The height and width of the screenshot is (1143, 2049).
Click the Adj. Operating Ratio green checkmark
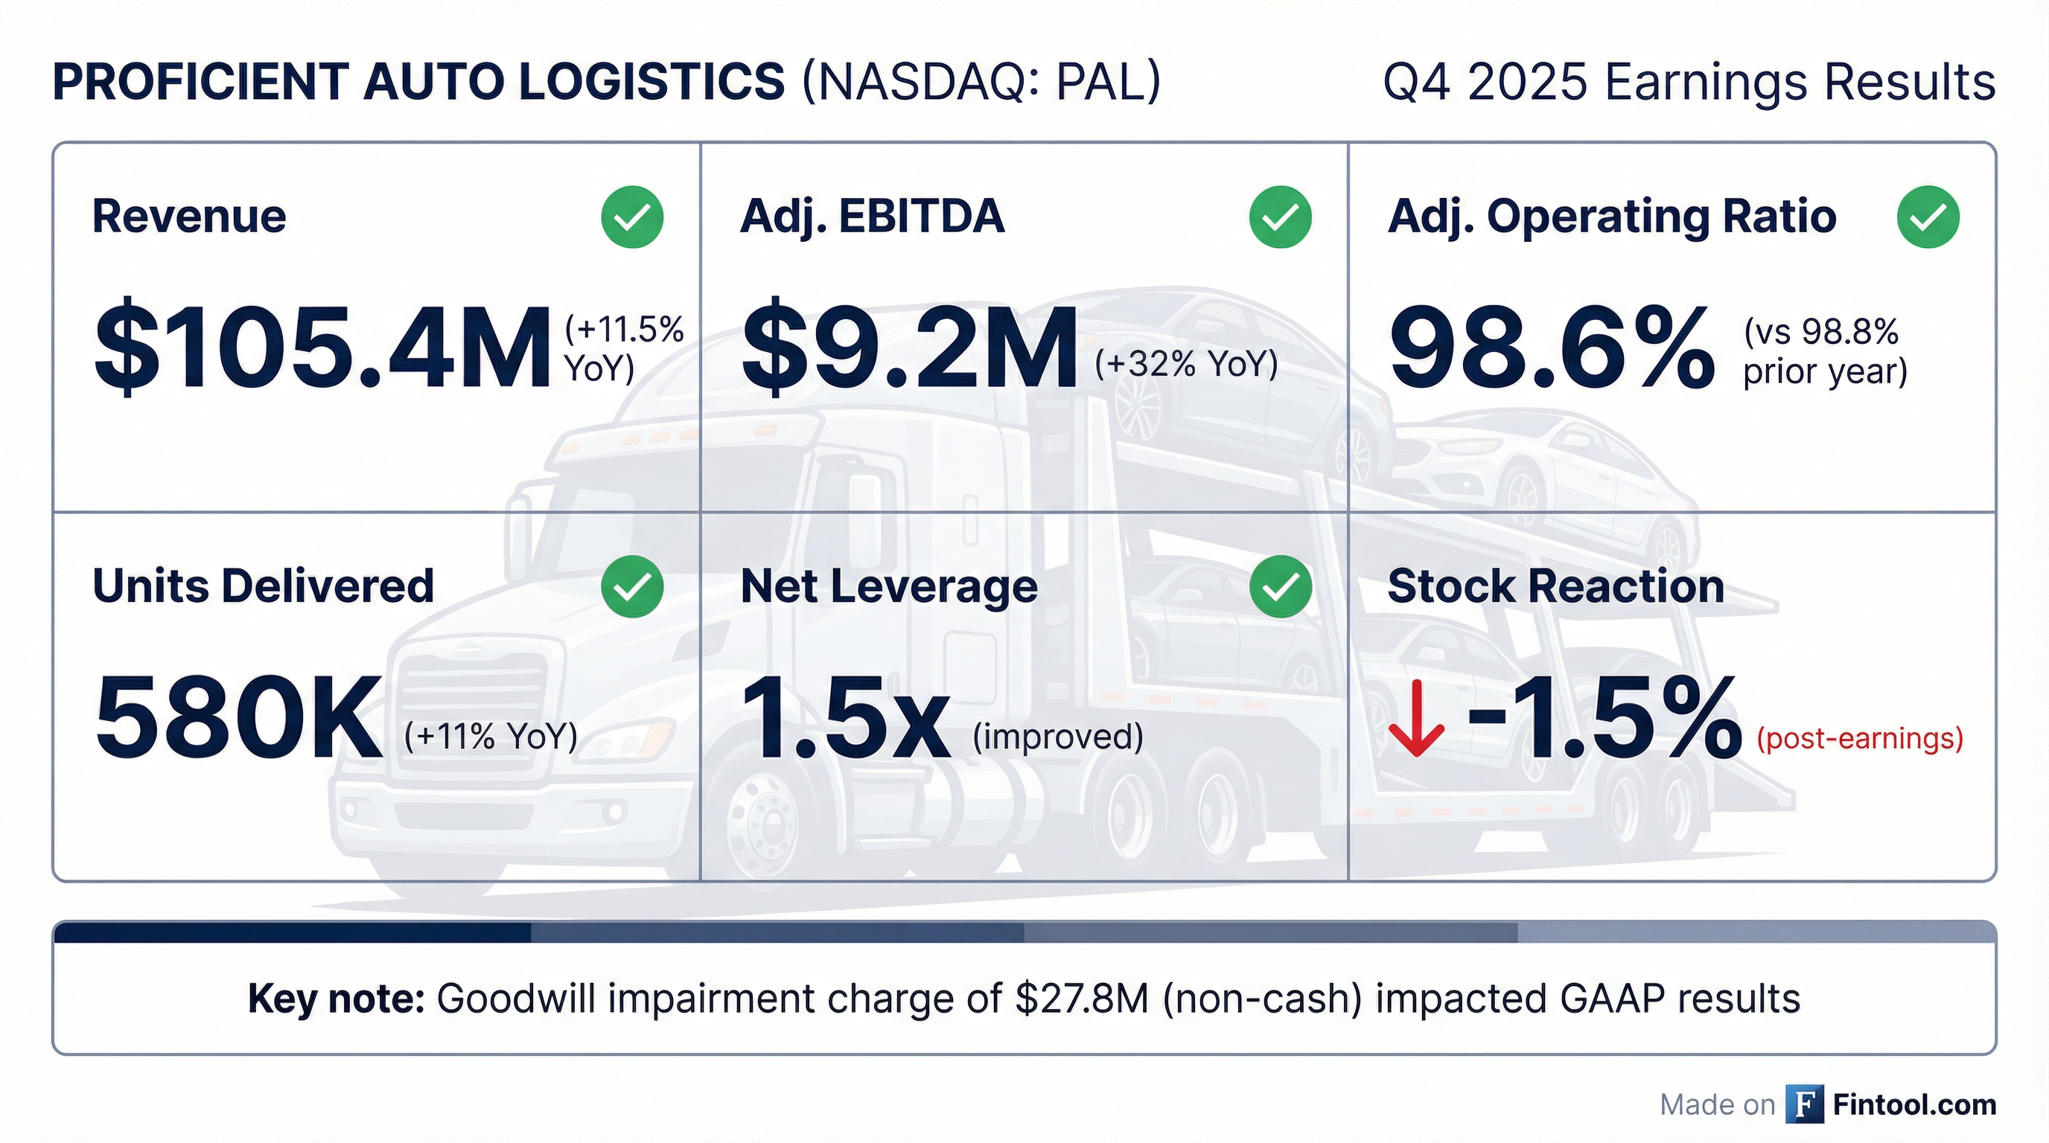(1928, 217)
